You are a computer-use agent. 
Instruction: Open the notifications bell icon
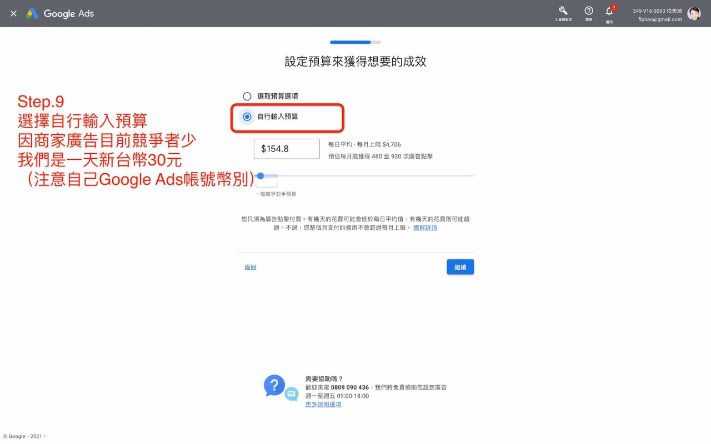609,11
